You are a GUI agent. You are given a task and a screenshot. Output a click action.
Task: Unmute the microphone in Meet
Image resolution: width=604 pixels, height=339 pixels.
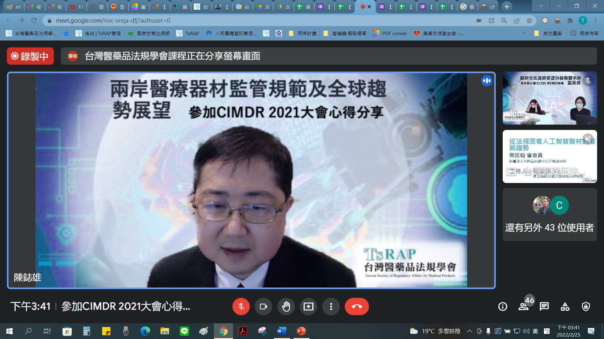[x=241, y=306]
